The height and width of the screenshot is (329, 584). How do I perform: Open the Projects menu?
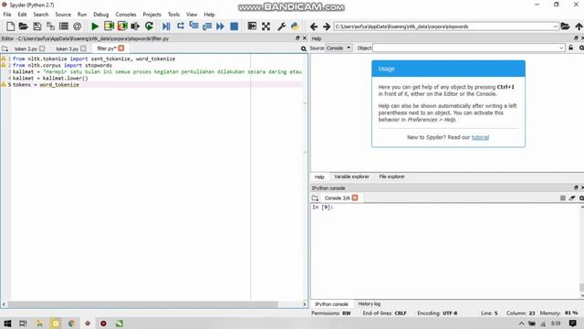pyautogui.click(x=152, y=15)
